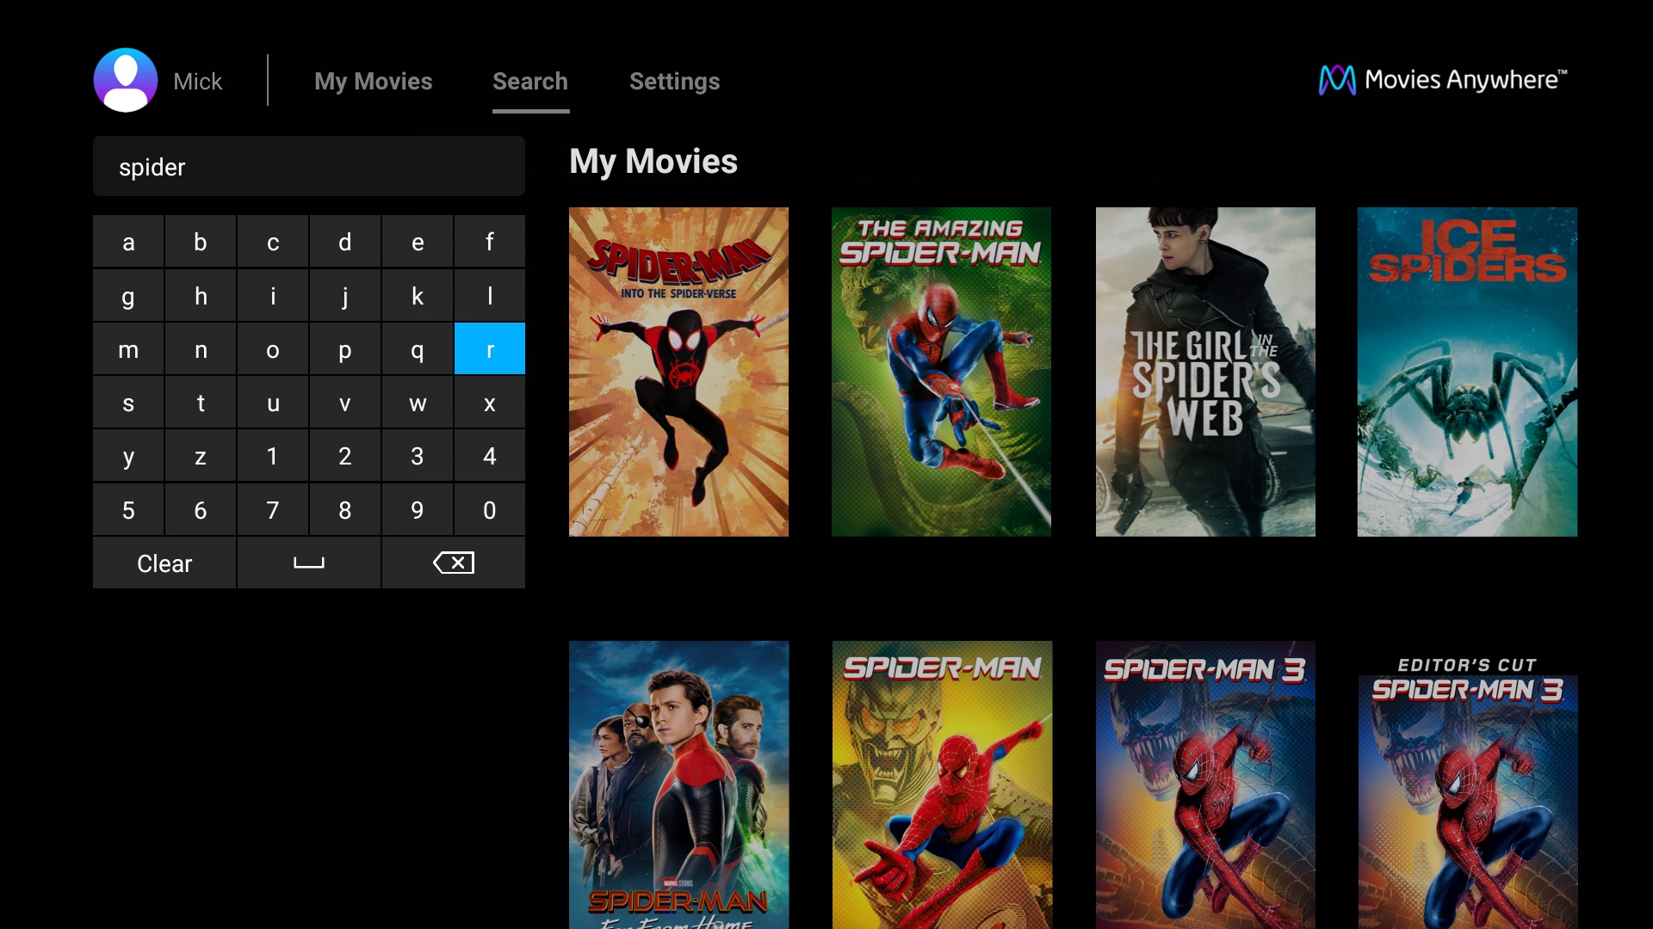This screenshot has width=1653, height=929.
Task: Click the search field containing spider
Action: click(x=308, y=167)
